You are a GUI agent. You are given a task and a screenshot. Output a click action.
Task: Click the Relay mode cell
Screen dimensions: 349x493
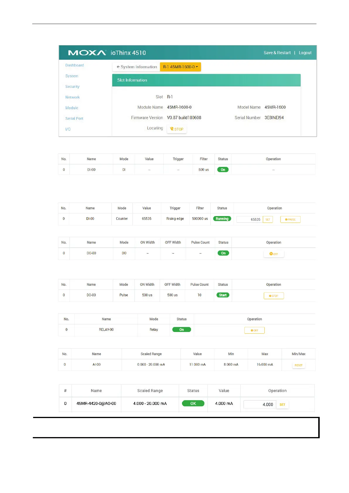tap(154, 330)
